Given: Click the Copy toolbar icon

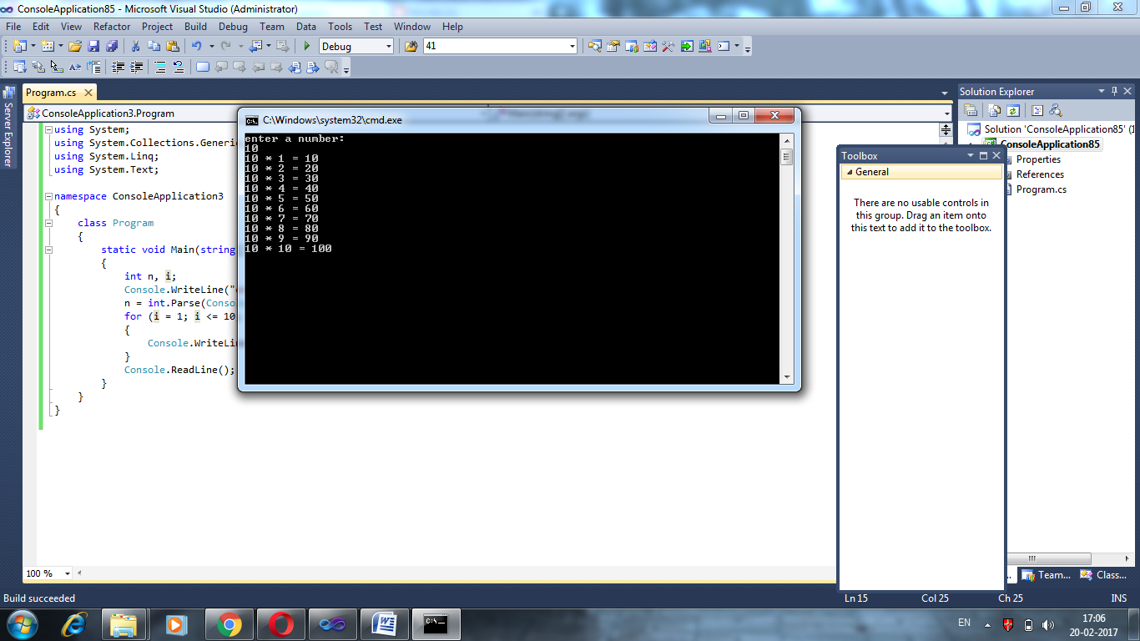Looking at the screenshot, I should pyautogui.click(x=154, y=47).
